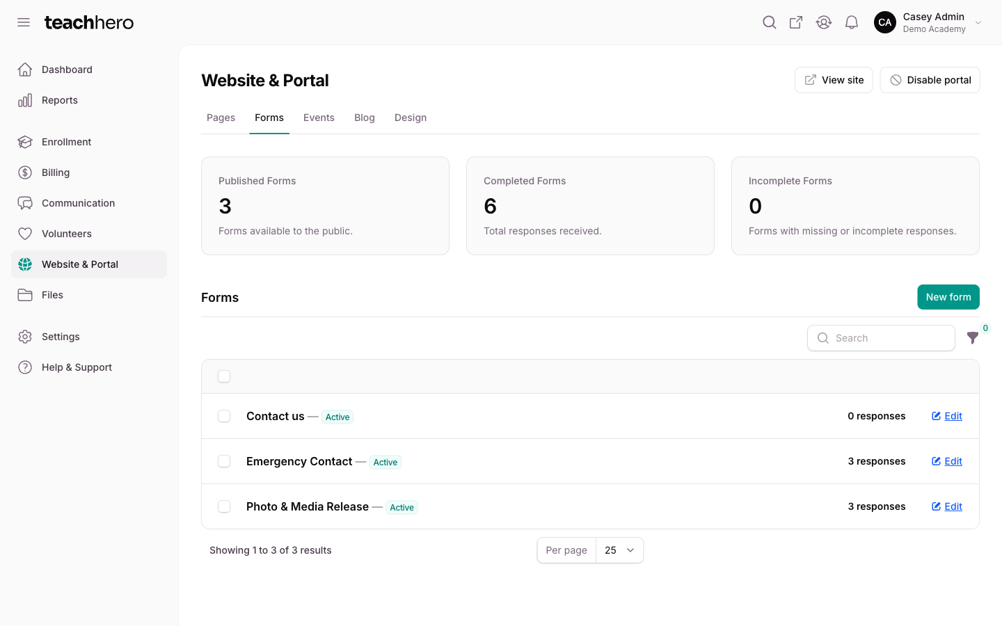Viewport: 1002px width, 626px height.
Task: Open Communication in the sidebar
Action: pyautogui.click(x=89, y=203)
